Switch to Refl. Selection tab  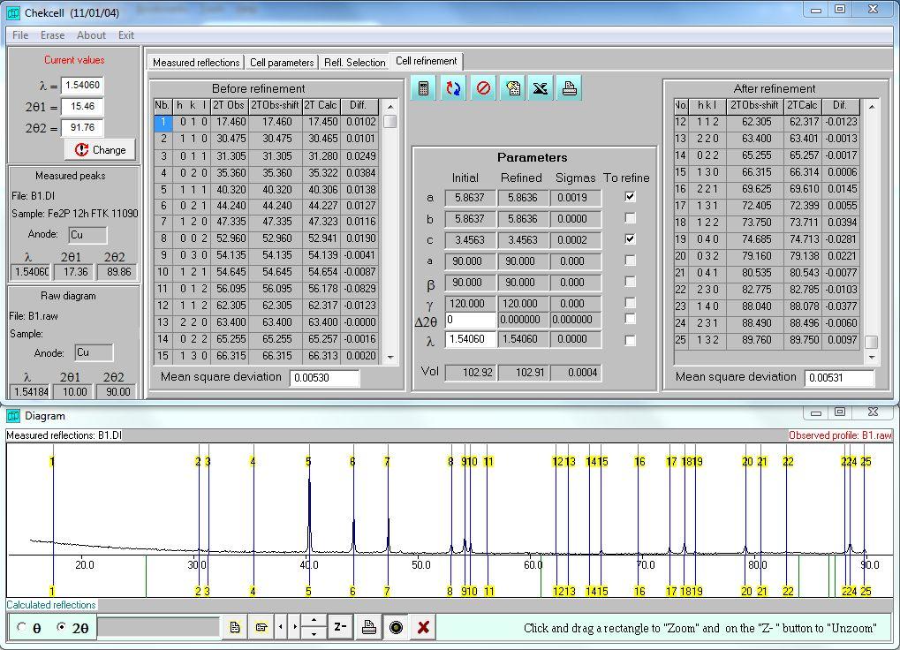click(x=354, y=62)
